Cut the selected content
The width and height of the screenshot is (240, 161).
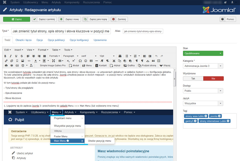[x=114, y=61]
